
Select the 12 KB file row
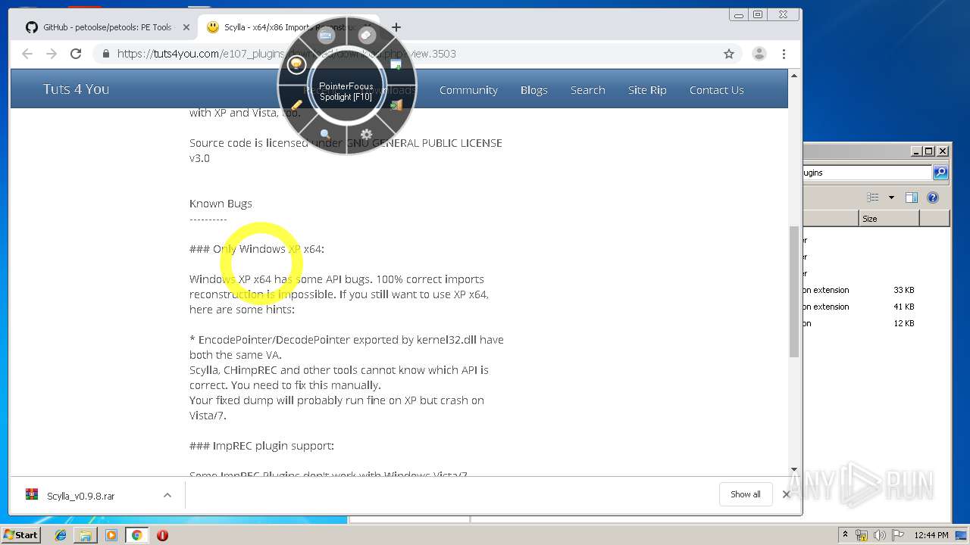click(x=876, y=323)
